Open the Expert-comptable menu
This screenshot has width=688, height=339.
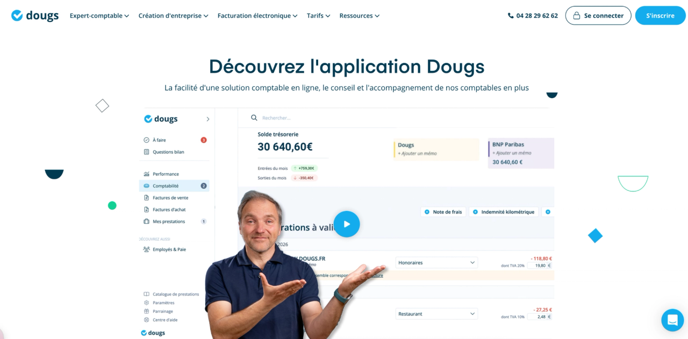(99, 16)
